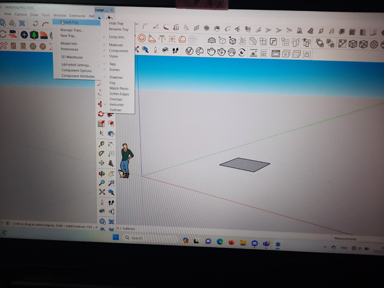Screen dimensions: 384x288
Task: Open 3D Warehouse menu entry
Action: (72, 57)
